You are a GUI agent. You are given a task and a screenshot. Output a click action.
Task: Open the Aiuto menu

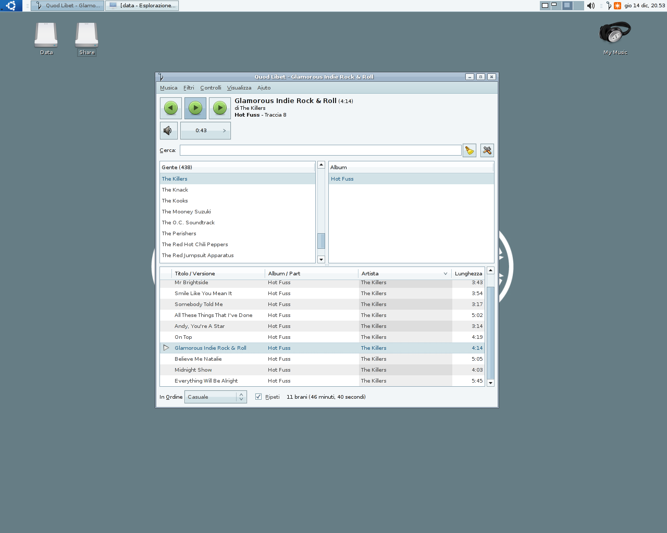(264, 88)
